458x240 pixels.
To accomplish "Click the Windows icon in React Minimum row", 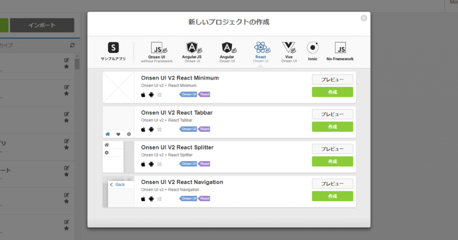I will pos(160,95).
